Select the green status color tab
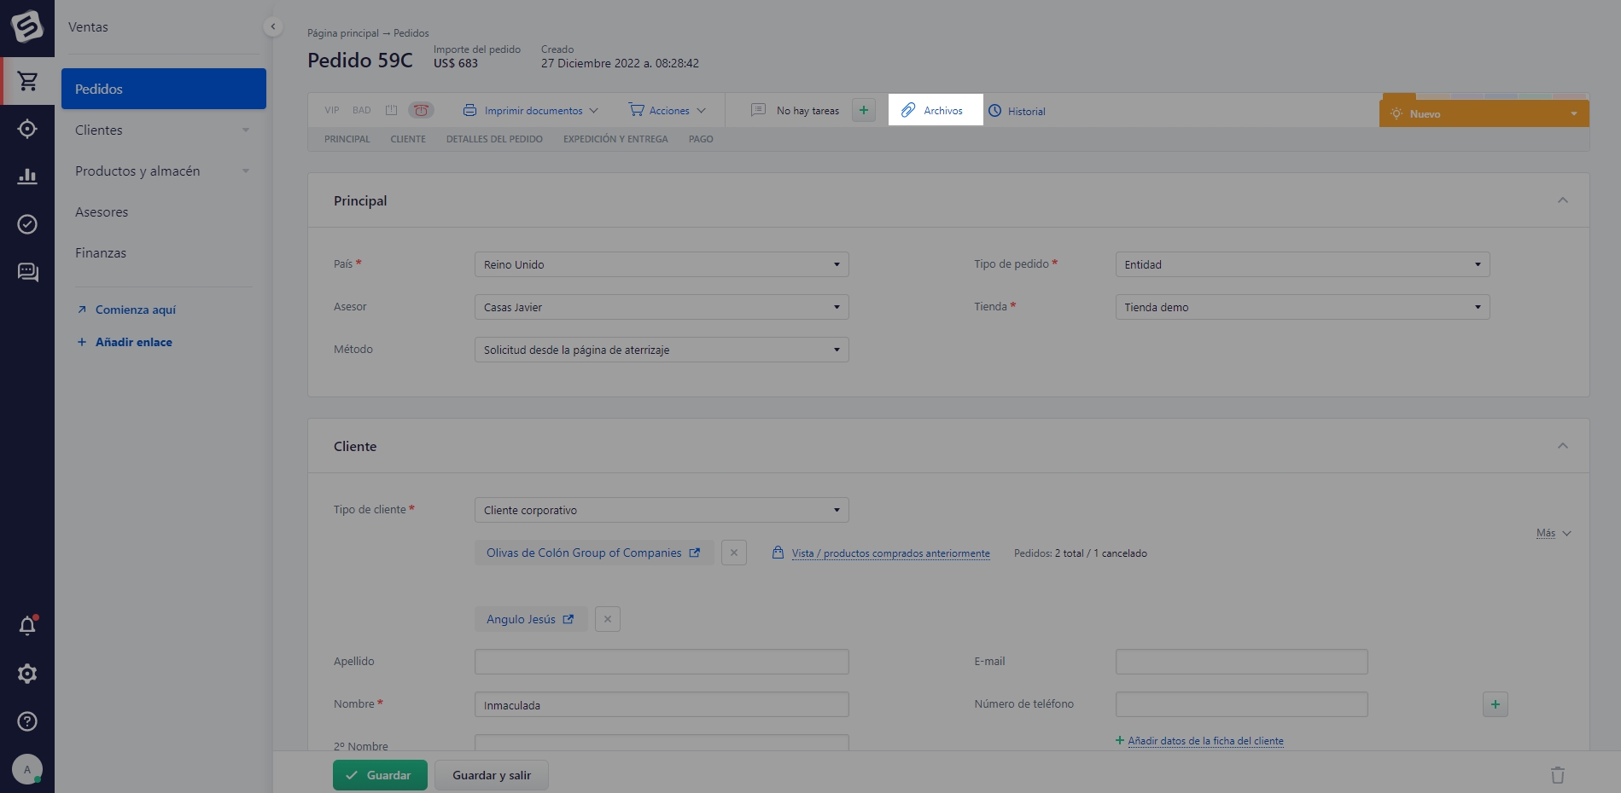The height and width of the screenshot is (793, 1621). 1535,96
